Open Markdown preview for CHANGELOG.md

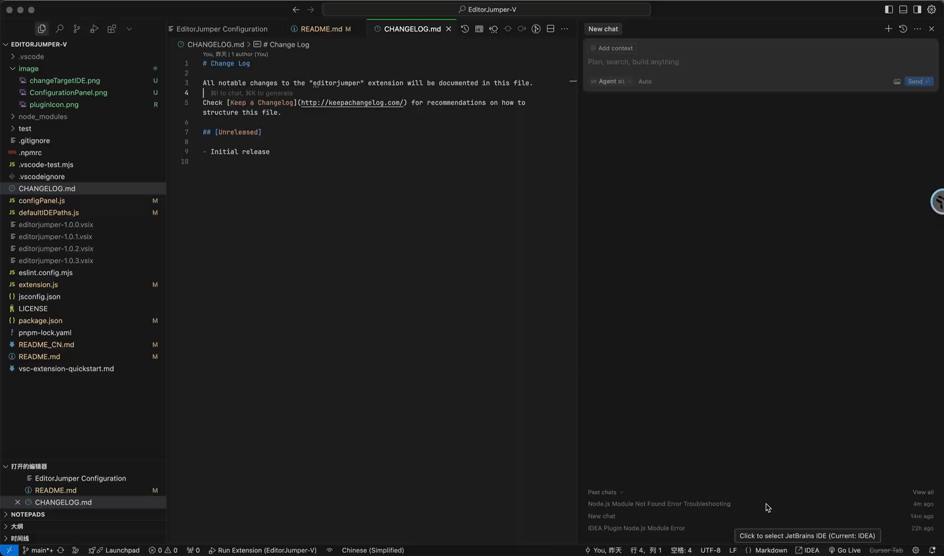click(x=479, y=28)
